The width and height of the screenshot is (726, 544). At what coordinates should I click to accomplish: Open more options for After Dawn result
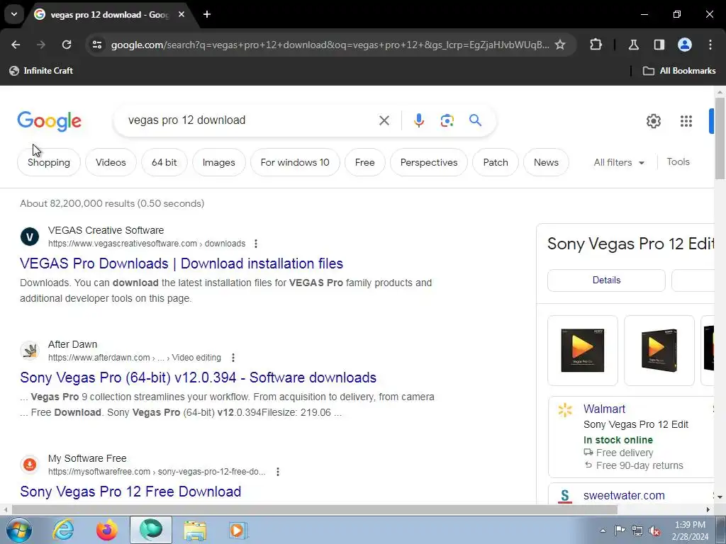[x=233, y=358]
